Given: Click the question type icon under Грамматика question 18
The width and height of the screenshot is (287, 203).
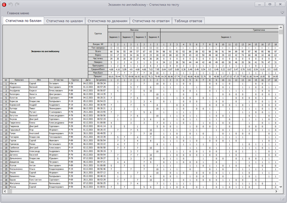Looking at the screenshot, I should [275, 48].
